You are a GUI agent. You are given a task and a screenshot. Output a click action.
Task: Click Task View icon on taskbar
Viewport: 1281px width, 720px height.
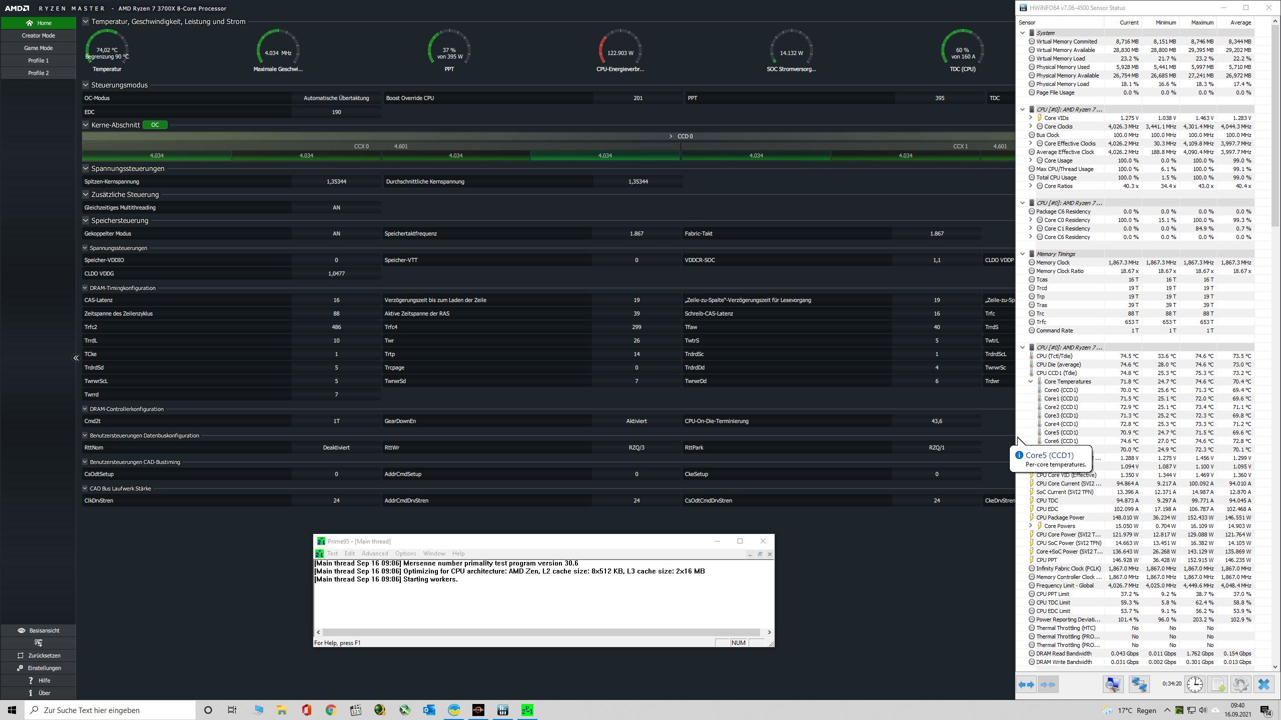point(232,710)
